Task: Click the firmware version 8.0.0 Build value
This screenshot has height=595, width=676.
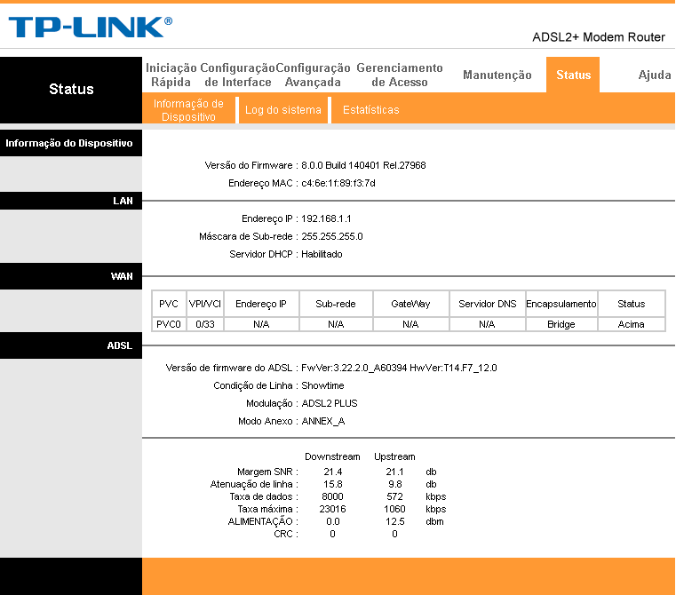Action: 363,165
